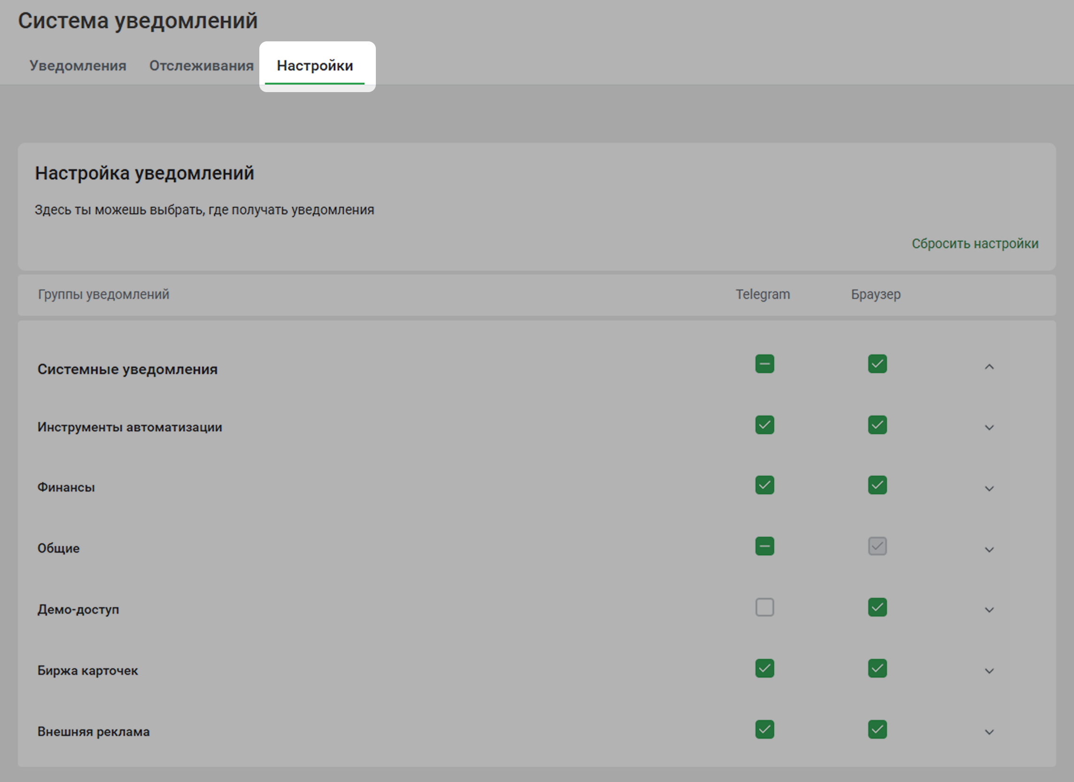
Task: Open the Отслеживания tab
Action: (x=201, y=66)
